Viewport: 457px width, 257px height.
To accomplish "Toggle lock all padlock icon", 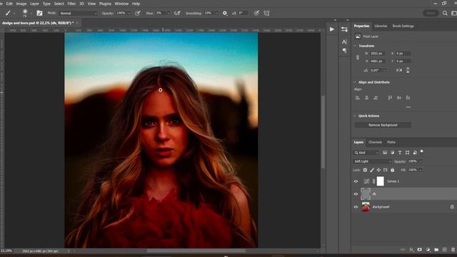I will (x=392, y=170).
